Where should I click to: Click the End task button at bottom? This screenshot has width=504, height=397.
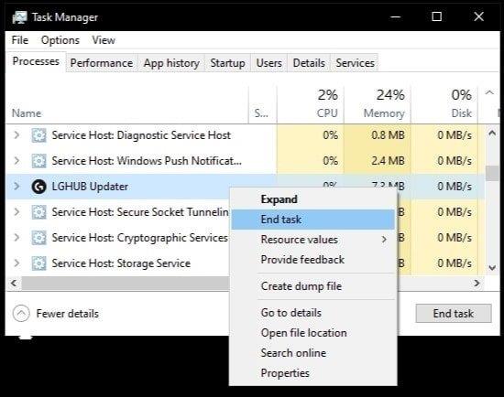454,313
